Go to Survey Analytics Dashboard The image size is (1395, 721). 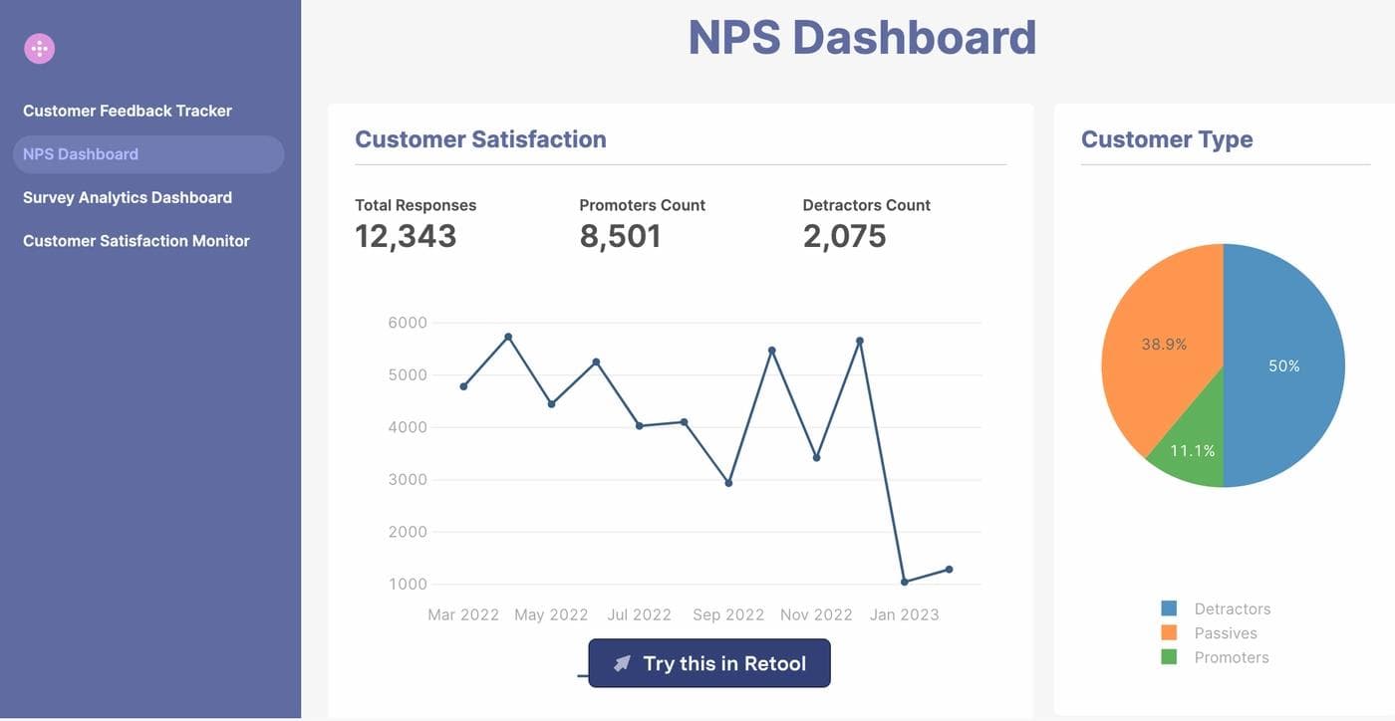pos(128,197)
